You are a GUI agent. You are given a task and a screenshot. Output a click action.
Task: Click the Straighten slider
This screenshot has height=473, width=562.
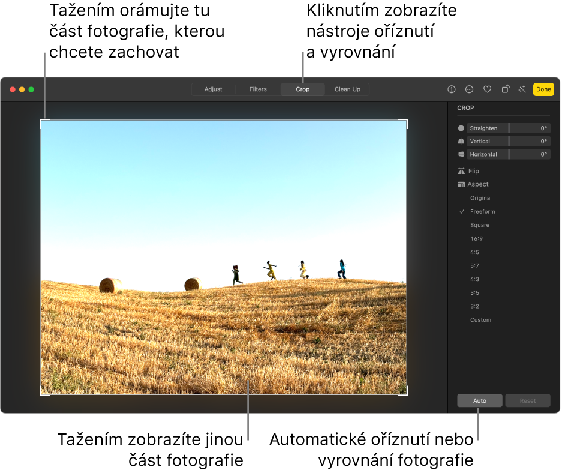pos(508,128)
